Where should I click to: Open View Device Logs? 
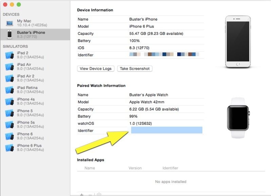95,68
